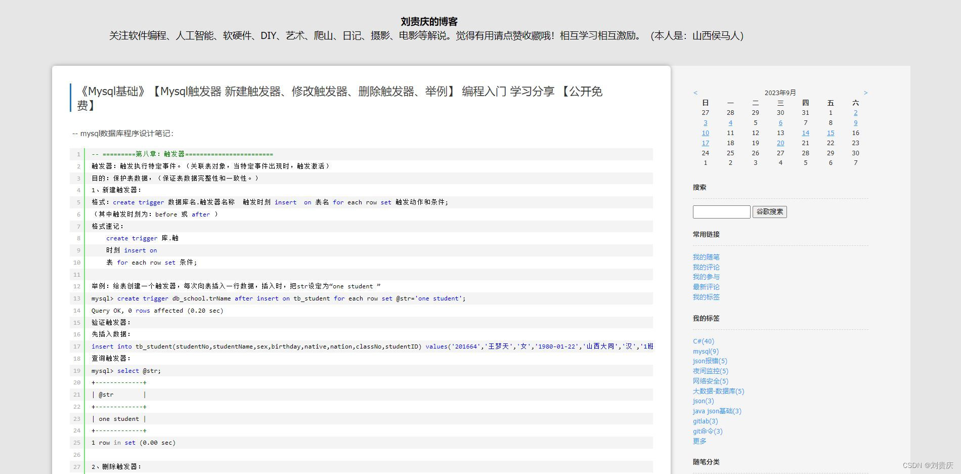This screenshot has width=961, height=474.
Task: Open the mysql(9) tag
Action: (706, 351)
